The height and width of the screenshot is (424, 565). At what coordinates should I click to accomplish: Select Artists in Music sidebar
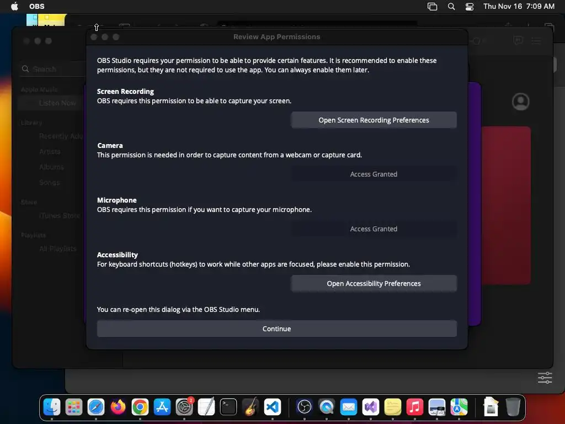coord(50,151)
